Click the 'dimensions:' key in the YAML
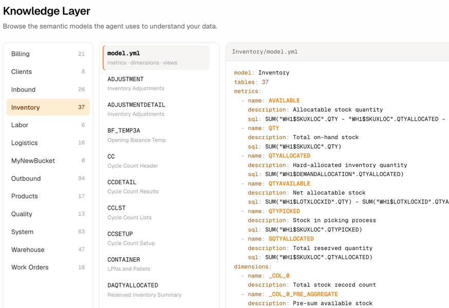 253,266
